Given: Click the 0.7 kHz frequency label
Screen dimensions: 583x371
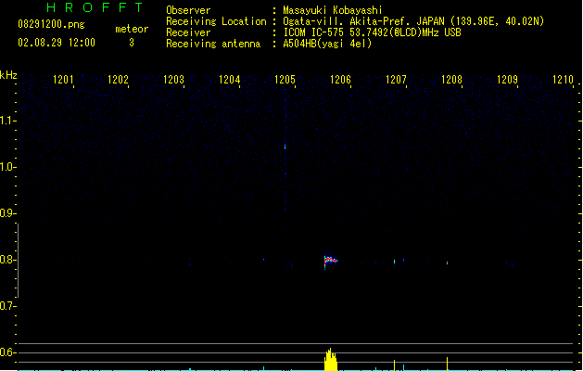Looking at the screenshot, I should (x=7, y=306).
